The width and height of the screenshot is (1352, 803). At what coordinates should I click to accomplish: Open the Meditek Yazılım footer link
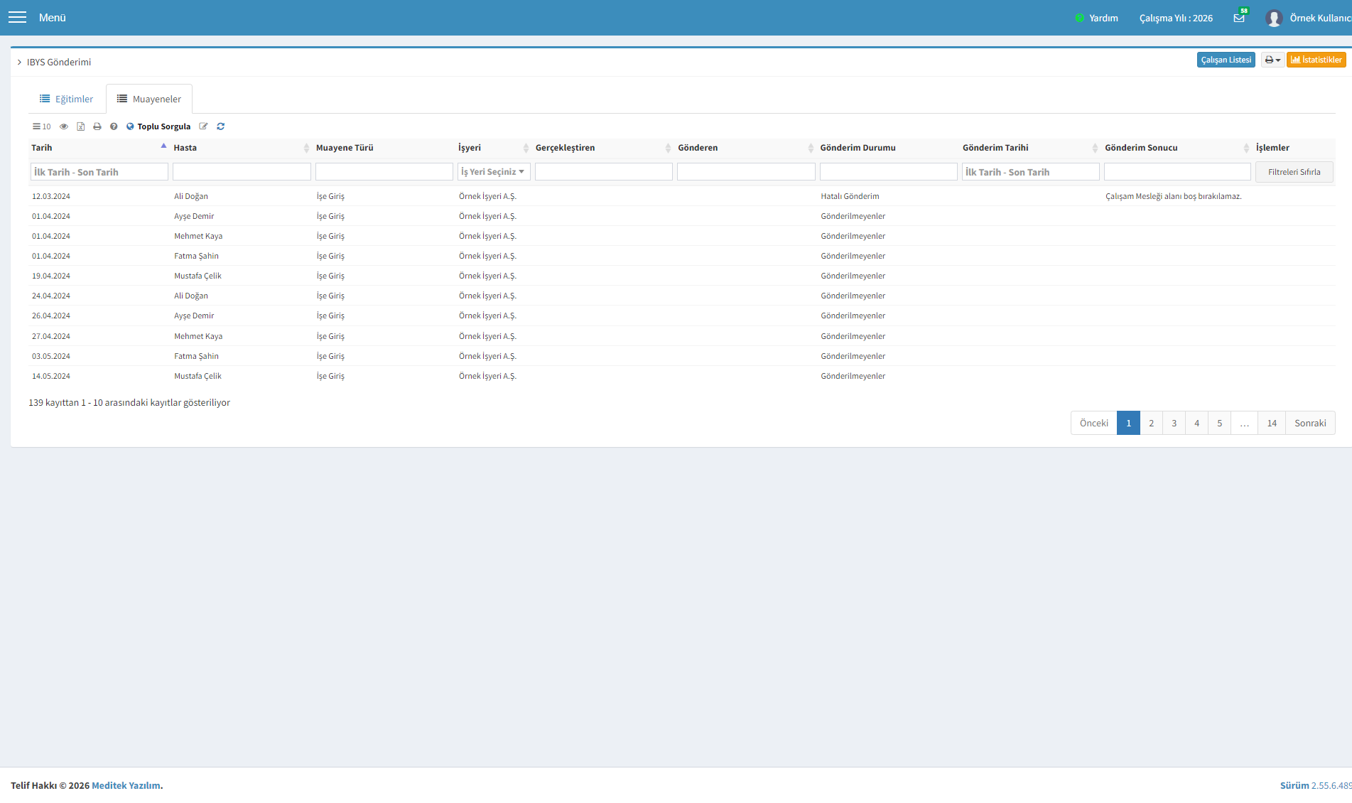126,785
